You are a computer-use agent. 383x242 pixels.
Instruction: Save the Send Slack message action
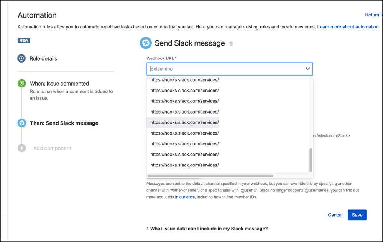(357, 215)
